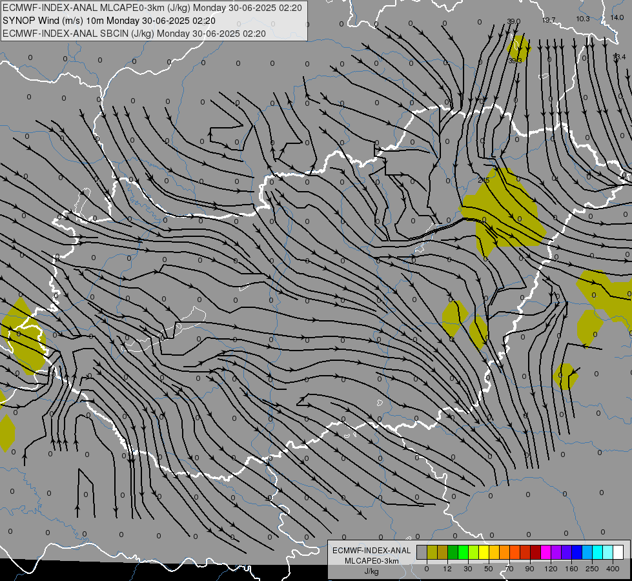Click the 245 value on the map

pos(483,180)
